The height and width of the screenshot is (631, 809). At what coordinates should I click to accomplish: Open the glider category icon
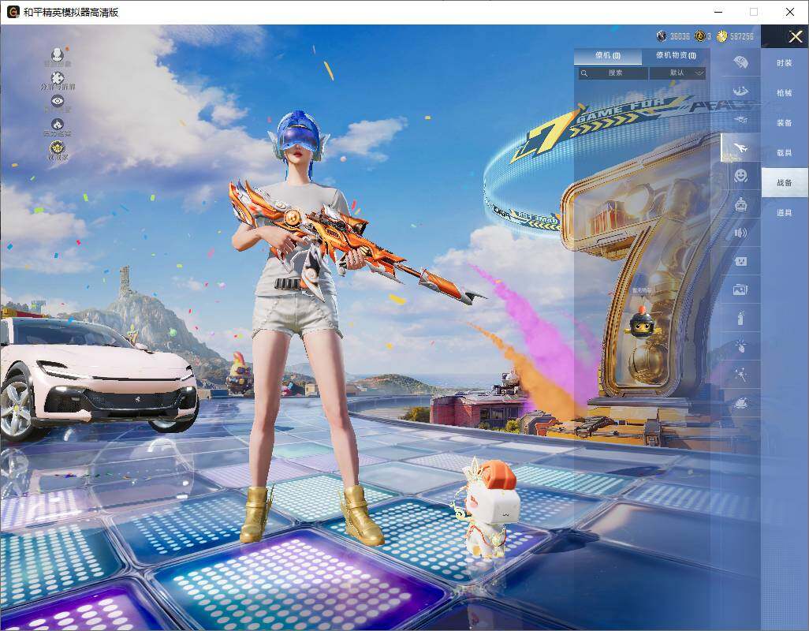pos(741,119)
